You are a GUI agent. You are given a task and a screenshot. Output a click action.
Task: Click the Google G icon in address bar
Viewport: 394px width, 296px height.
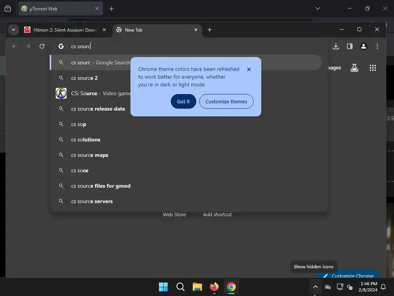click(61, 46)
